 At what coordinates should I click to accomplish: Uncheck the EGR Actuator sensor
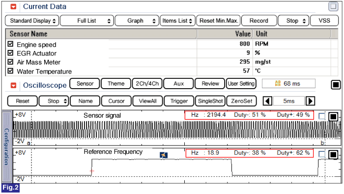[10, 53]
